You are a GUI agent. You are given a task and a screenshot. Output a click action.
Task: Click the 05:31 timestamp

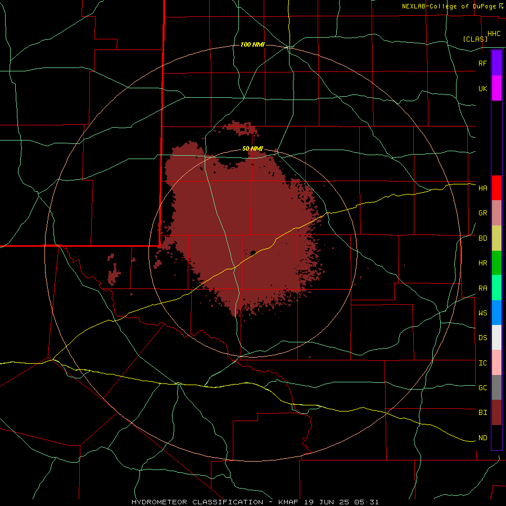click(x=368, y=502)
